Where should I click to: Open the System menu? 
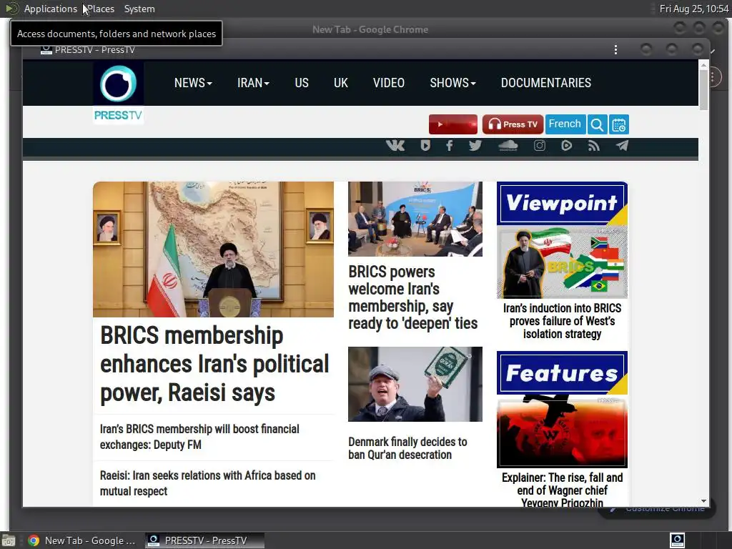(139, 9)
